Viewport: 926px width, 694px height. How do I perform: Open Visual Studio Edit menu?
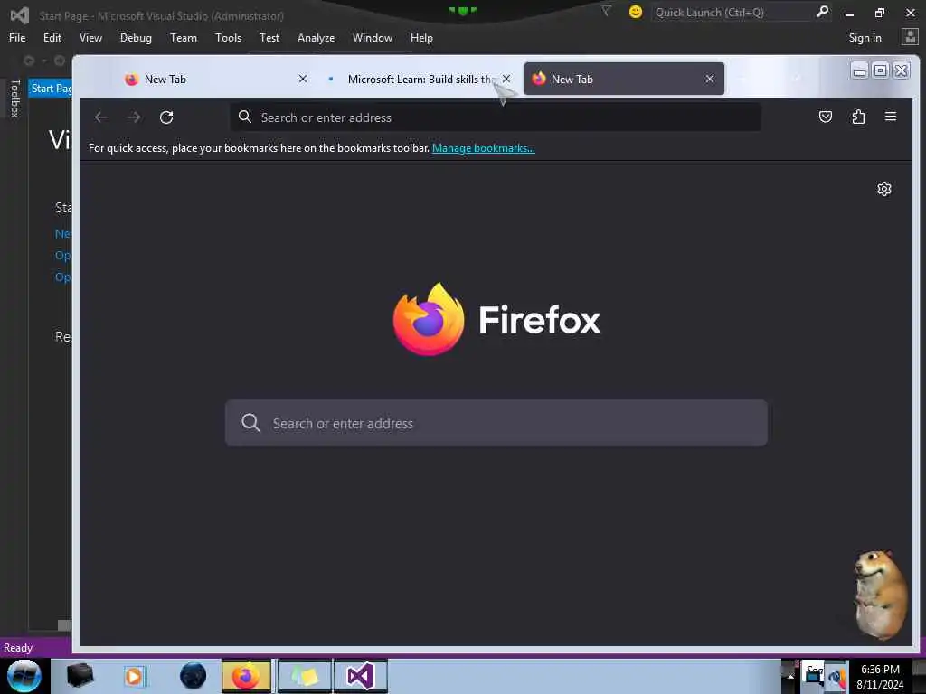tap(52, 38)
